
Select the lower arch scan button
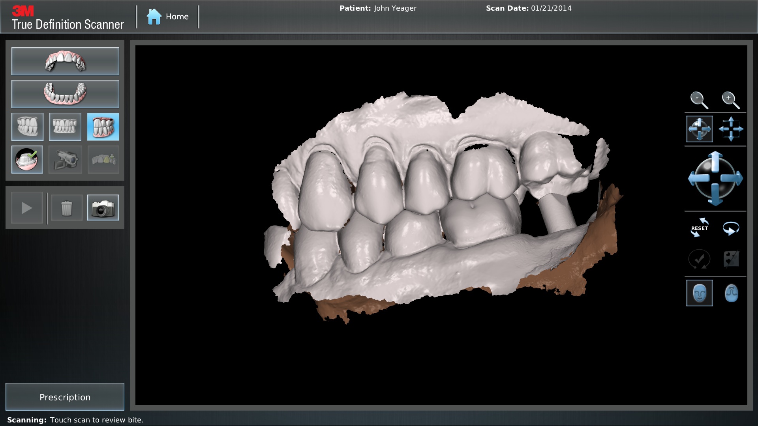tap(65, 94)
